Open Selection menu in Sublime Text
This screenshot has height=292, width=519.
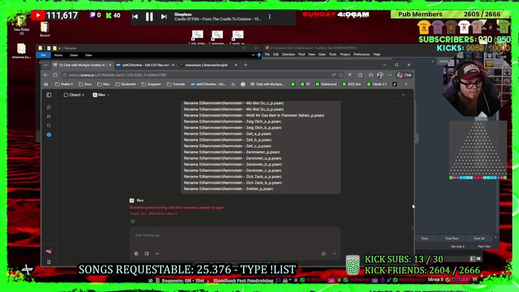tap(289, 54)
